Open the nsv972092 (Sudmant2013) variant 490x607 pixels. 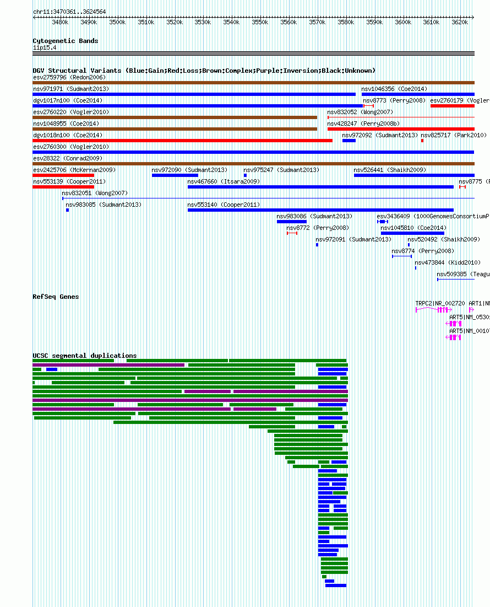click(x=380, y=136)
